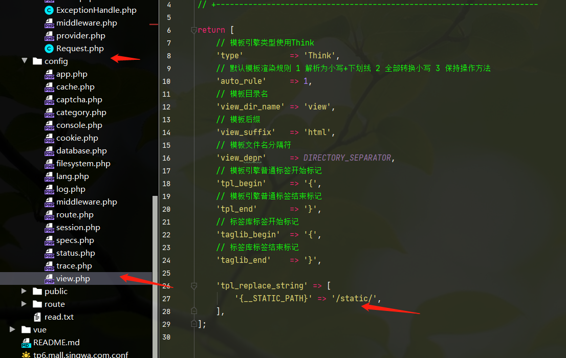Open cookie.php file

pyautogui.click(x=77, y=138)
